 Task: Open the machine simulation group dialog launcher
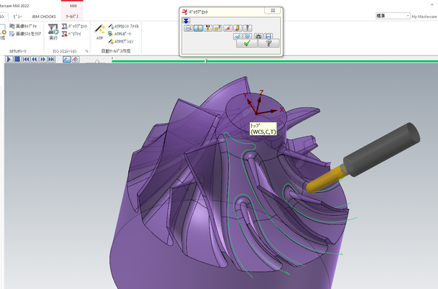click(x=87, y=51)
